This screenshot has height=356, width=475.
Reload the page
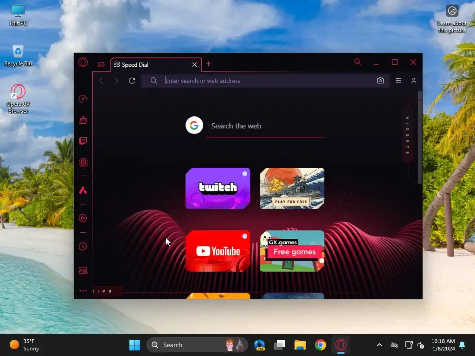coord(132,81)
